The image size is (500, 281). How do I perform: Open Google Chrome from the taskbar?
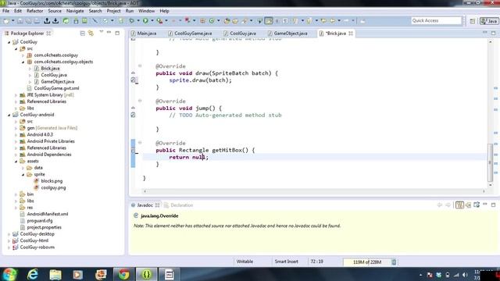123,274
